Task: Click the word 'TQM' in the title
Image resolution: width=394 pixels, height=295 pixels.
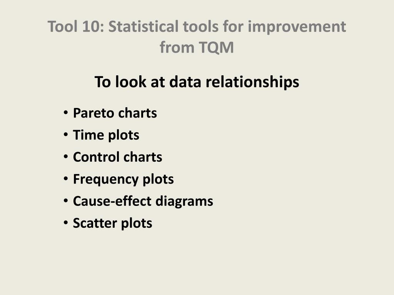Action: click(216, 48)
